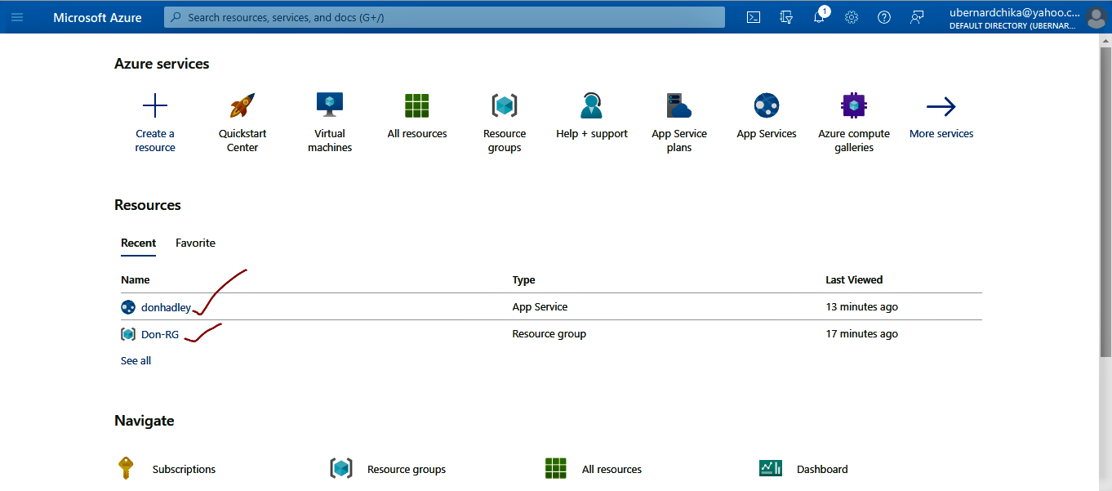Viewport: 1112px width, 491px height.
Task: Click the Microsoft Azure home title
Action: tap(97, 17)
